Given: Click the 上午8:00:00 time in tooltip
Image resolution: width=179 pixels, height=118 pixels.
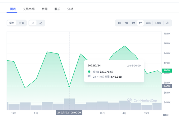Looking at the screenshot, I should [x=134, y=66].
